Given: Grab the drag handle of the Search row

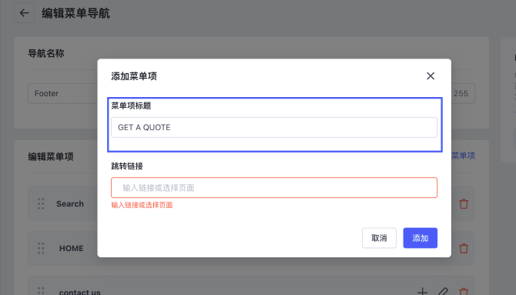Looking at the screenshot, I should [41, 204].
